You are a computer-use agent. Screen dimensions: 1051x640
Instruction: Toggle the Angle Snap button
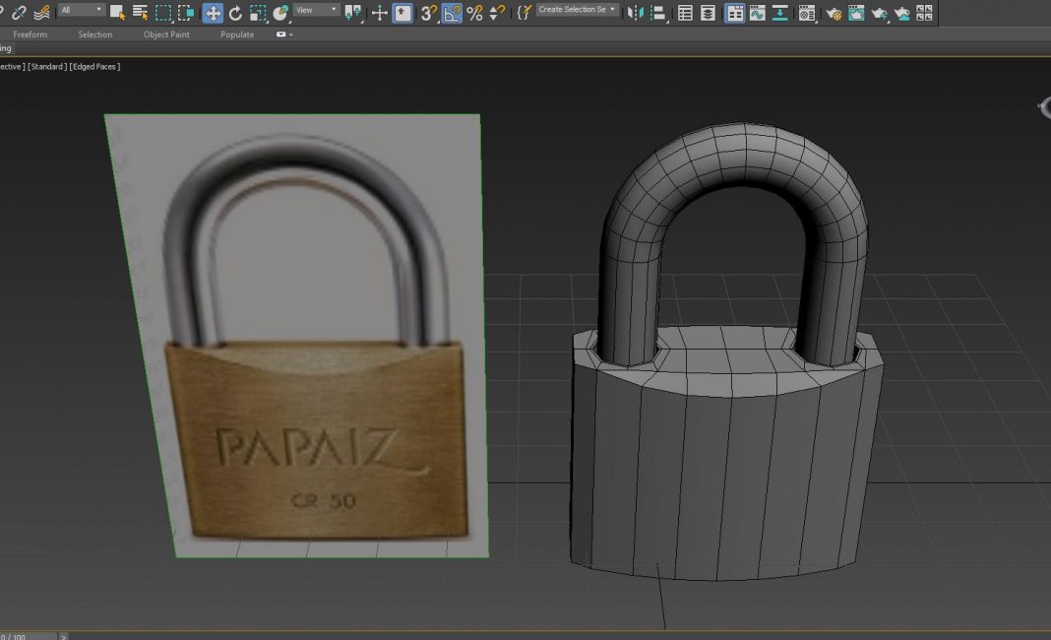point(452,13)
